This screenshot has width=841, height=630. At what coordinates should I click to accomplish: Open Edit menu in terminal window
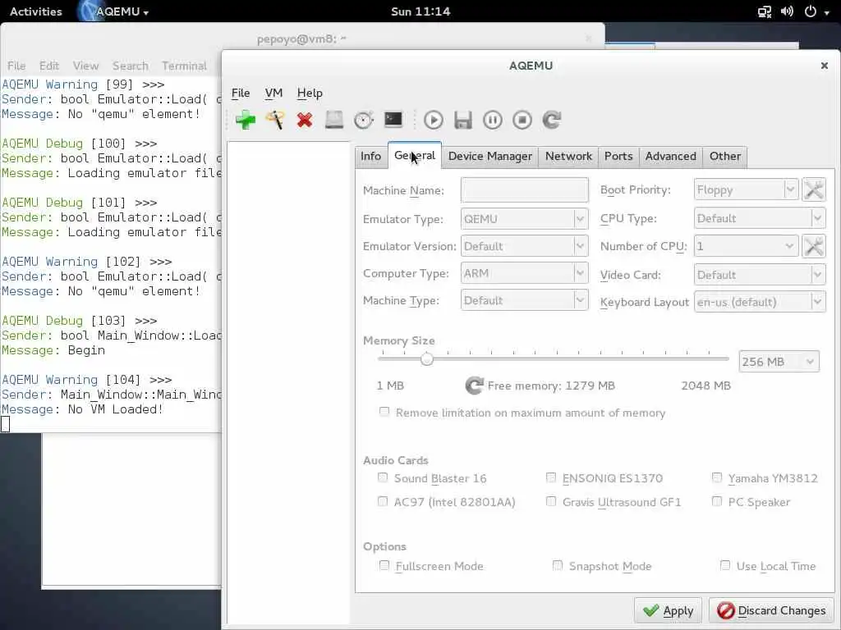point(48,66)
